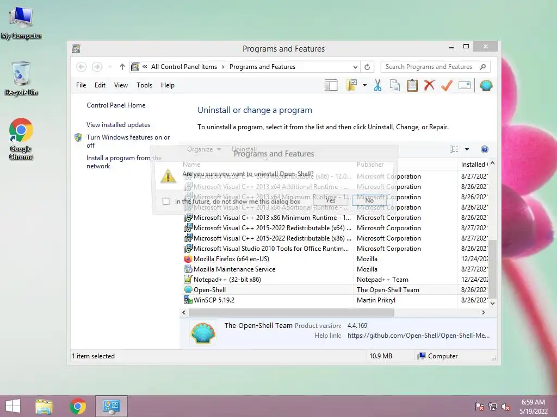The width and height of the screenshot is (557, 417).
Task: Click the Cut scissors toolbar icon
Action: [377, 85]
